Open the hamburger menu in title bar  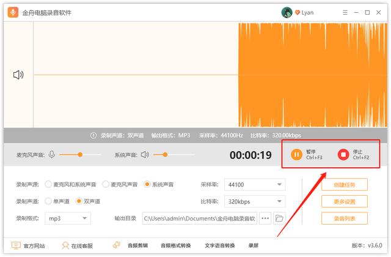(345, 12)
